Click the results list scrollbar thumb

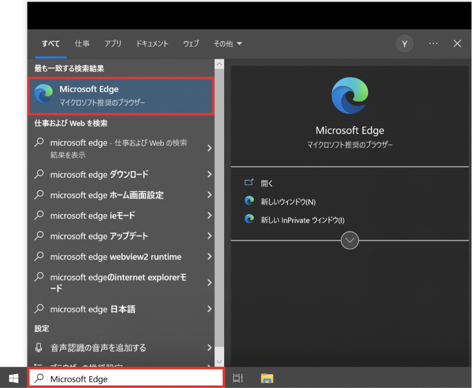[x=220, y=207]
